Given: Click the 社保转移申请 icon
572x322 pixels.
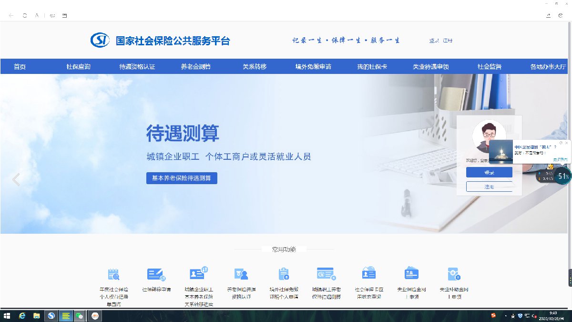Looking at the screenshot, I should click(156, 274).
